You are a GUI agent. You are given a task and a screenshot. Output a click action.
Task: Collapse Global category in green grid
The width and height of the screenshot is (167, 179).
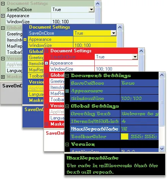[3, 28]
